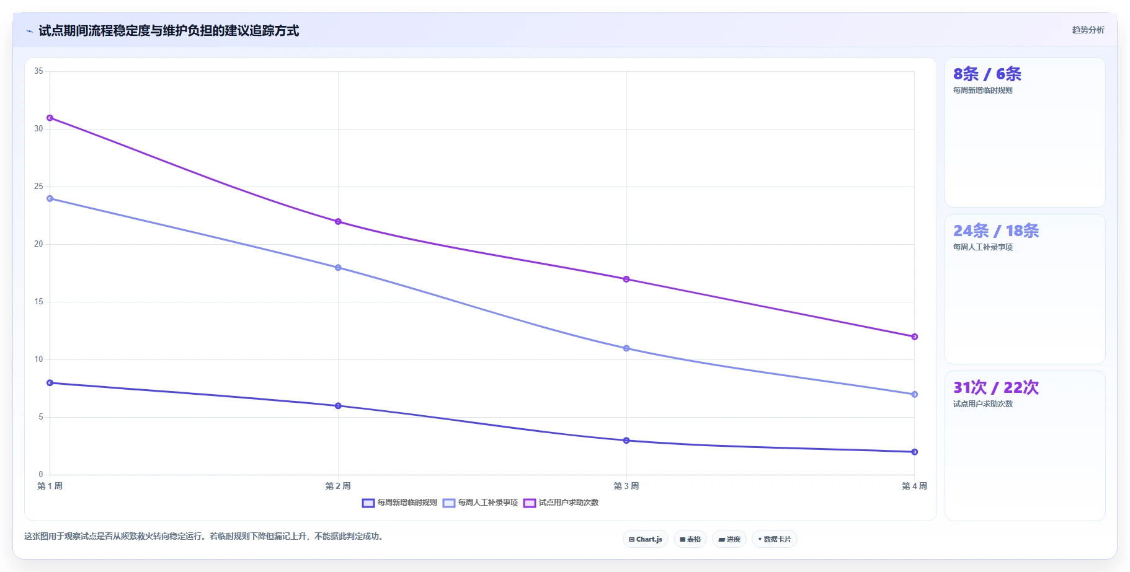The height and width of the screenshot is (572, 1130).
Task: Click the y-axis value 30
Action: click(x=38, y=129)
